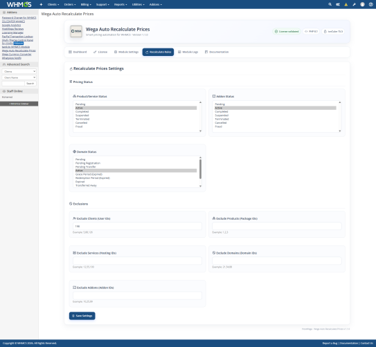This screenshot has width=376, height=347.
Task: Click the Report a Bug footer link
Action: click(330, 343)
